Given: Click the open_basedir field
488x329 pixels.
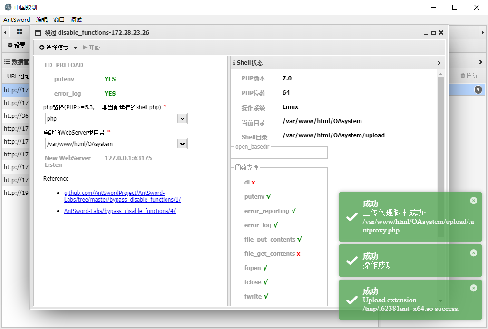Looking at the screenshot, I should [x=279, y=153].
